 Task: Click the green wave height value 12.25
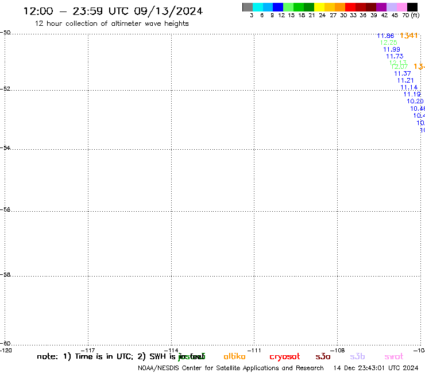pos(388,42)
